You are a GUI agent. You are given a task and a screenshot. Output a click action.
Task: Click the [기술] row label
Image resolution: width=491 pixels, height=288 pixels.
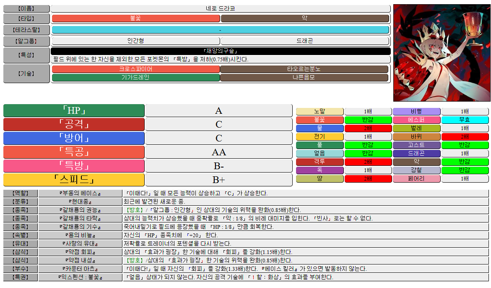pyautogui.click(x=26, y=73)
